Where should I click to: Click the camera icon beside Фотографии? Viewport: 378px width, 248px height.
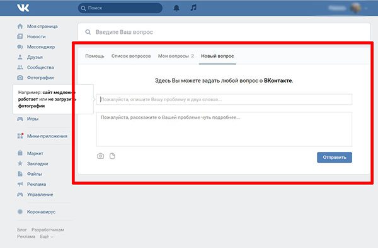coord(20,78)
